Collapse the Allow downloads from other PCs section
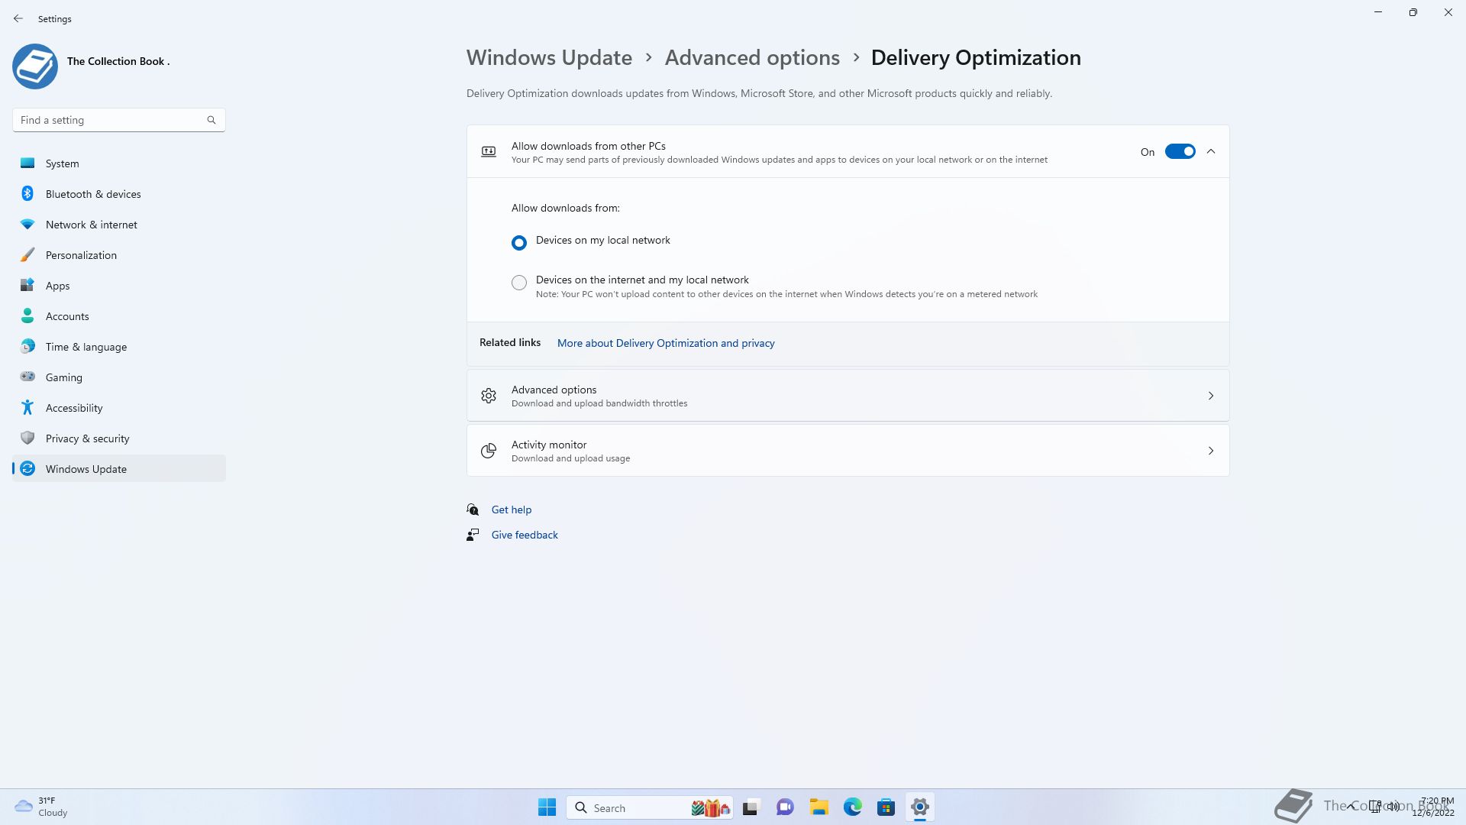 [x=1211, y=151]
